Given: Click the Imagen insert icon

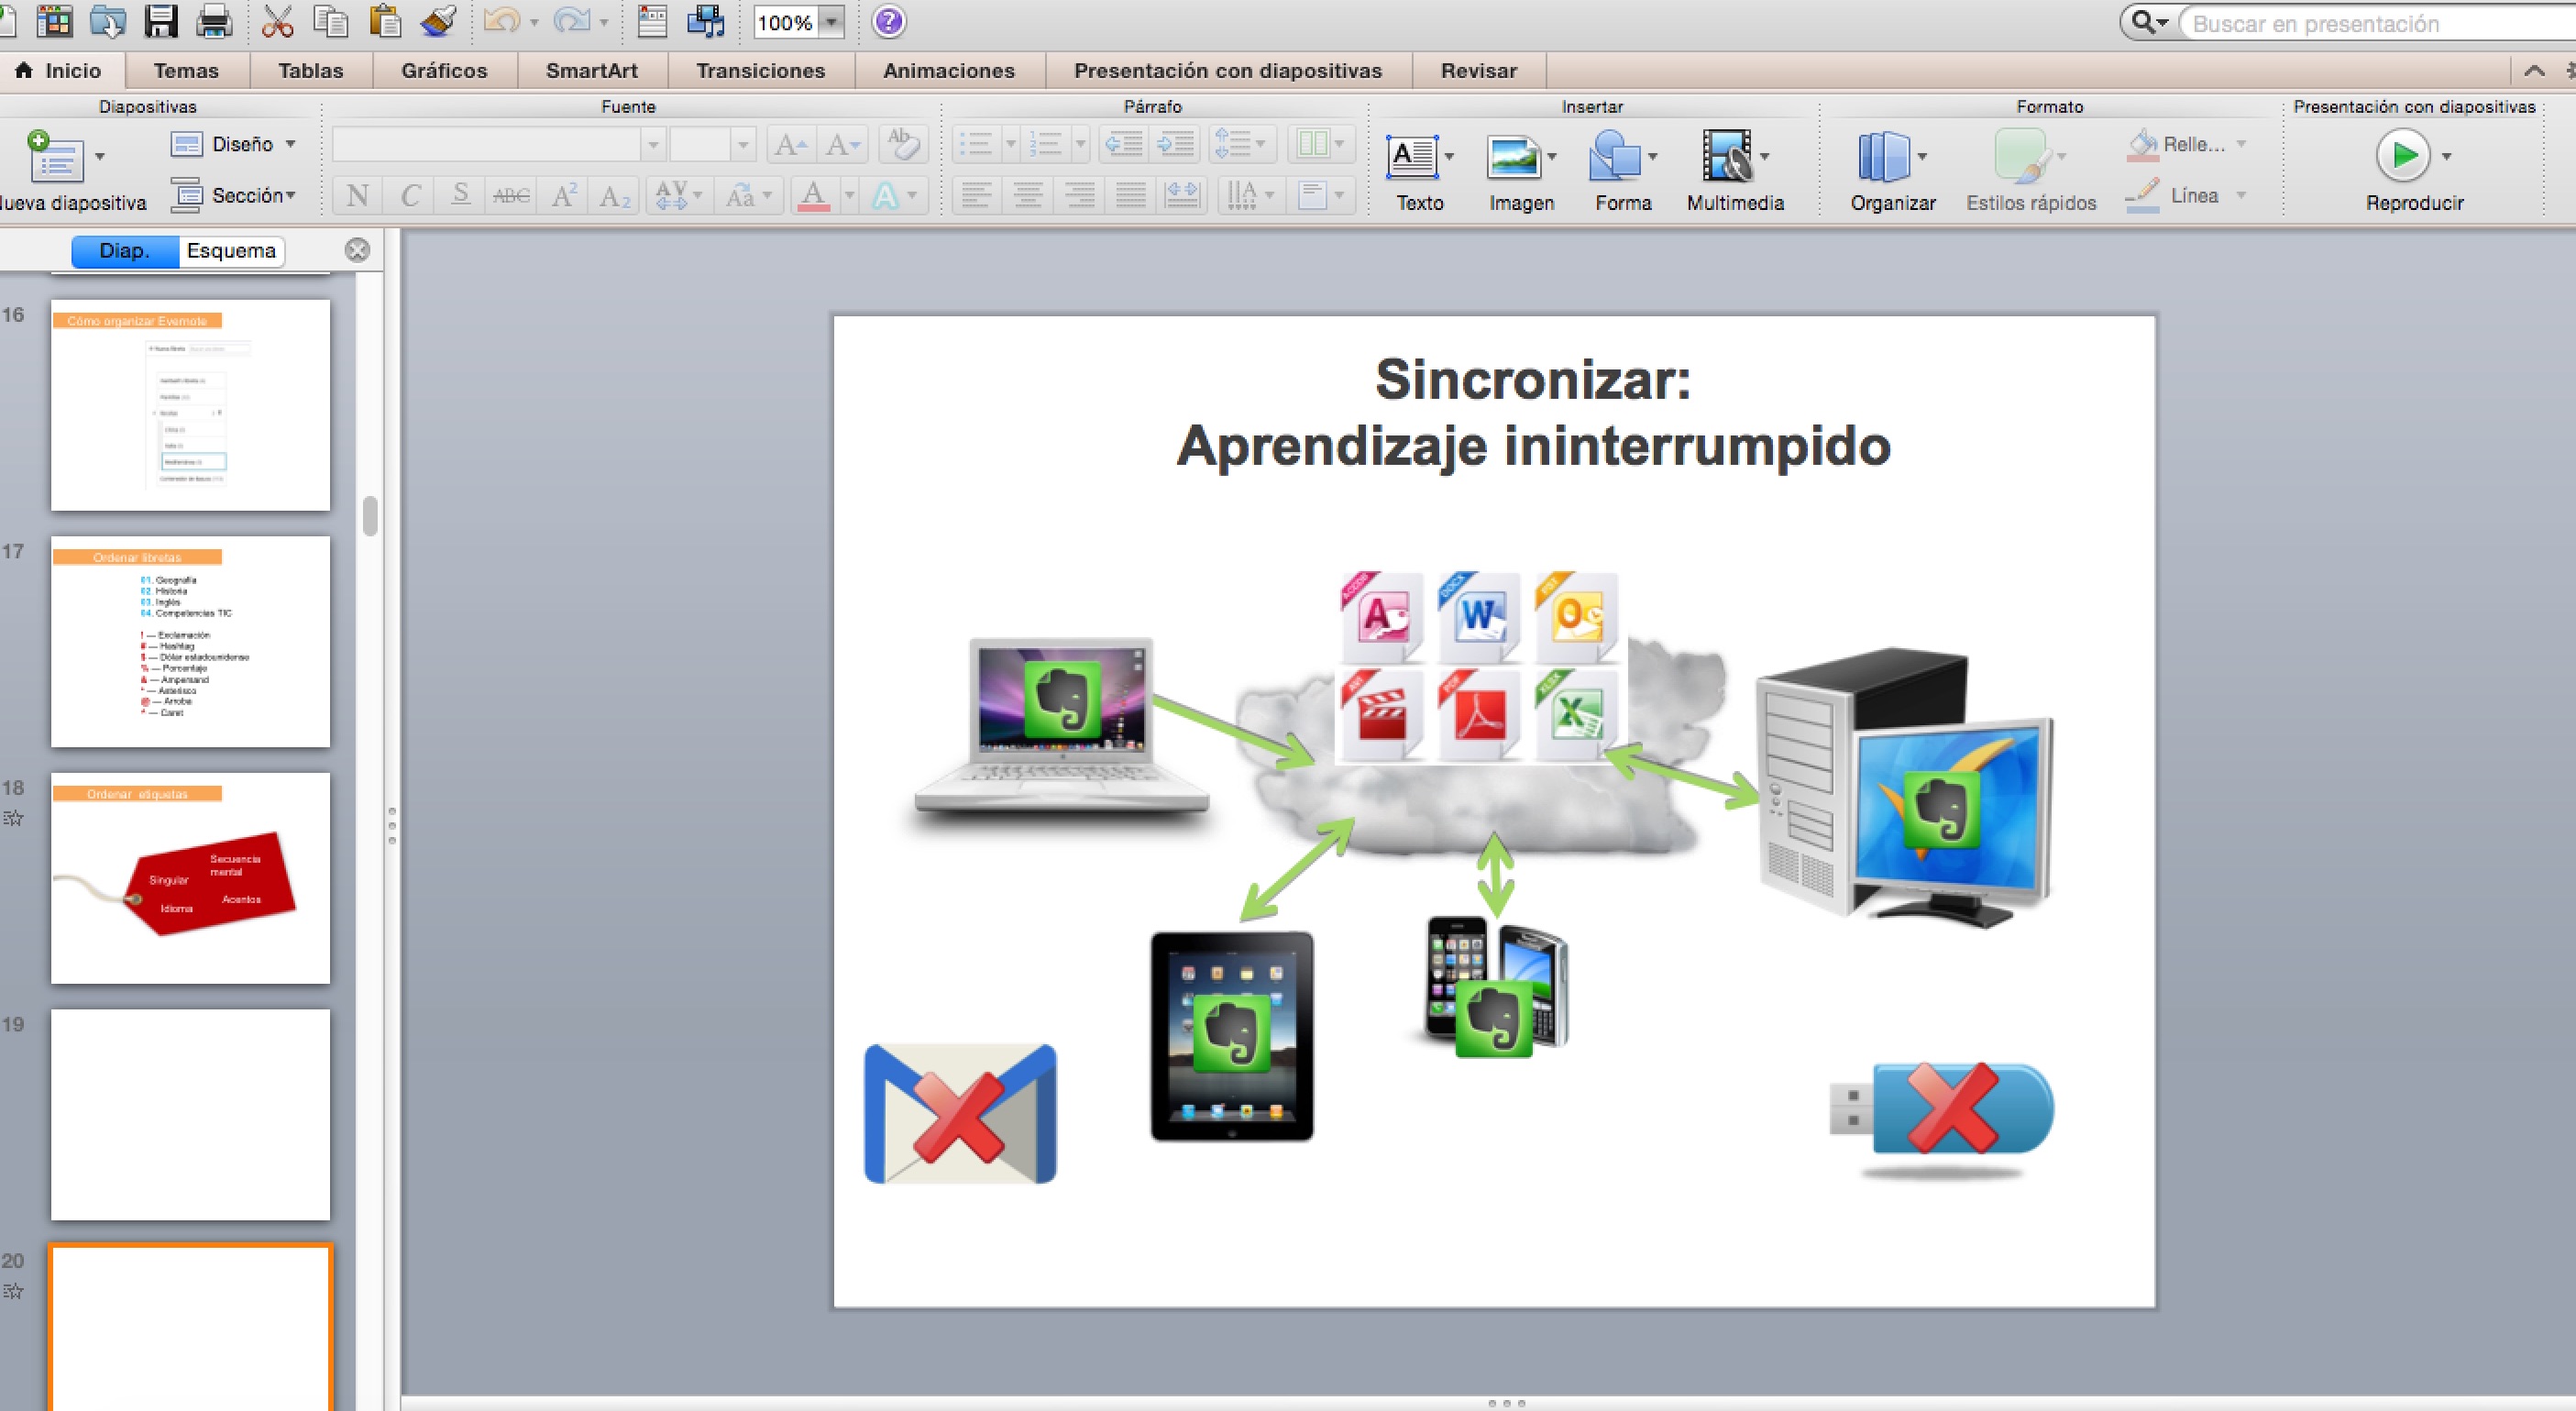Looking at the screenshot, I should pyautogui.click(x=1513, y=157).
